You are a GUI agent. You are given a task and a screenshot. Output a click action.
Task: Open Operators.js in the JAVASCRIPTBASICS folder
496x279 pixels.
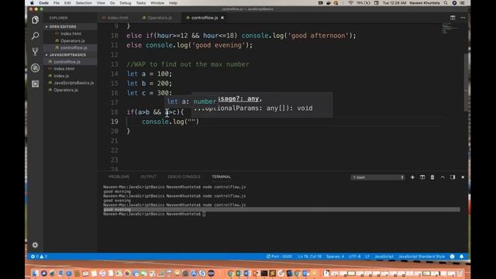65,90
